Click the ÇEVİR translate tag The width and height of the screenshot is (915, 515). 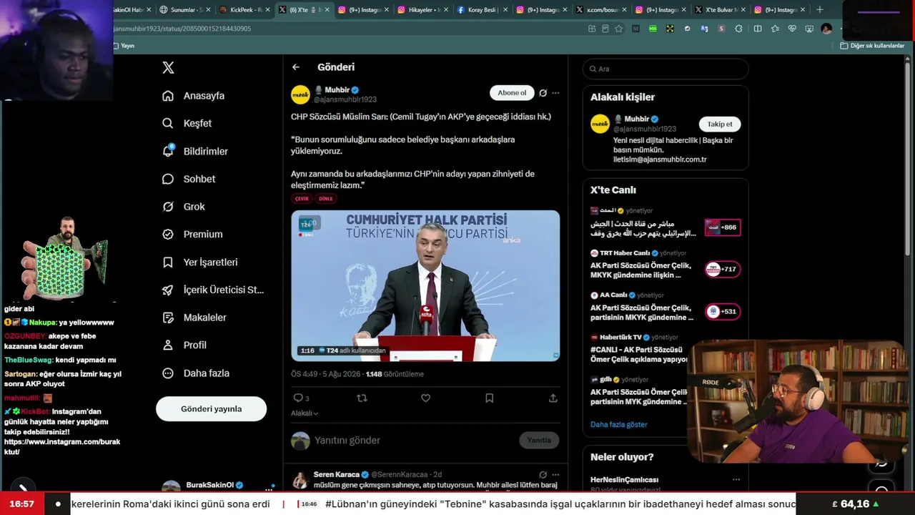(x=302, y=199)
